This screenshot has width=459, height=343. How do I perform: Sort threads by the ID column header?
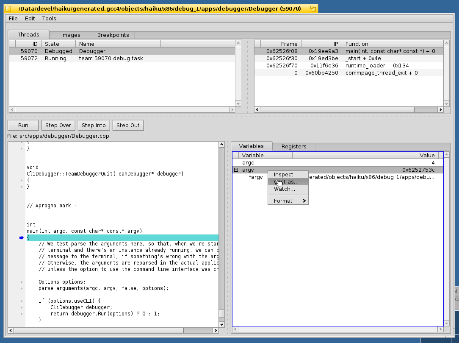tap(28, 44)
